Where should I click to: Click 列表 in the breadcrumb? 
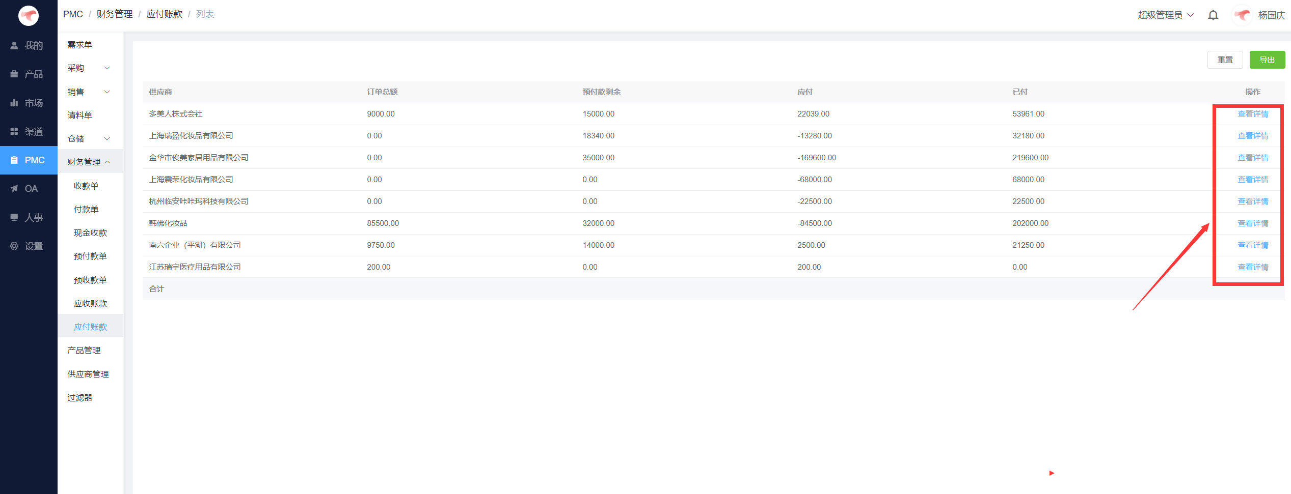(205, 14)
